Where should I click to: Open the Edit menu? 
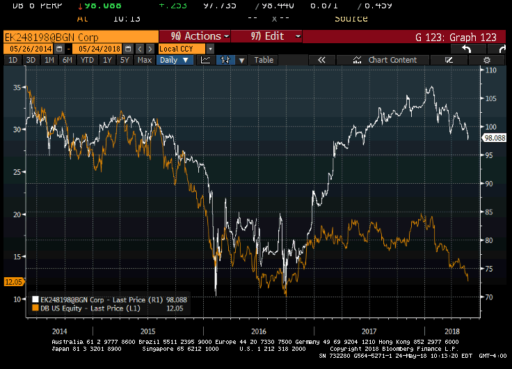pyautogui.click(x=266, y=36)
